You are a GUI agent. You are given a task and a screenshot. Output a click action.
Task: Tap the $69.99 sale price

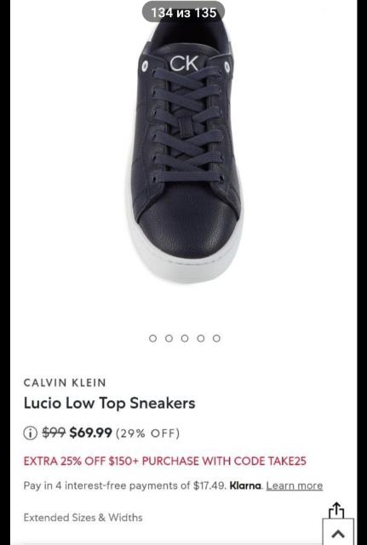[91, 433]
